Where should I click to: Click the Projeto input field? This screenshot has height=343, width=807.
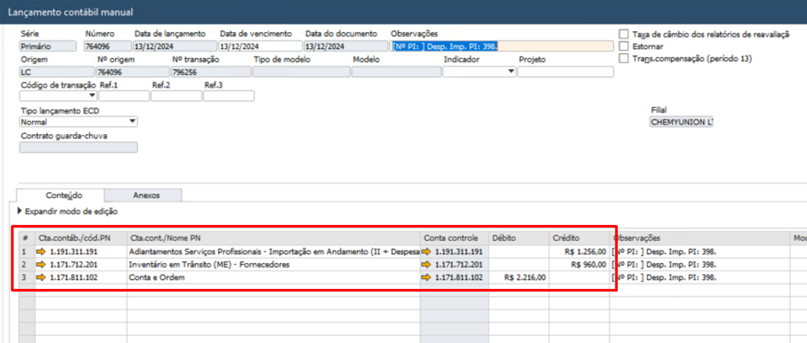click(x=566, y=72)
